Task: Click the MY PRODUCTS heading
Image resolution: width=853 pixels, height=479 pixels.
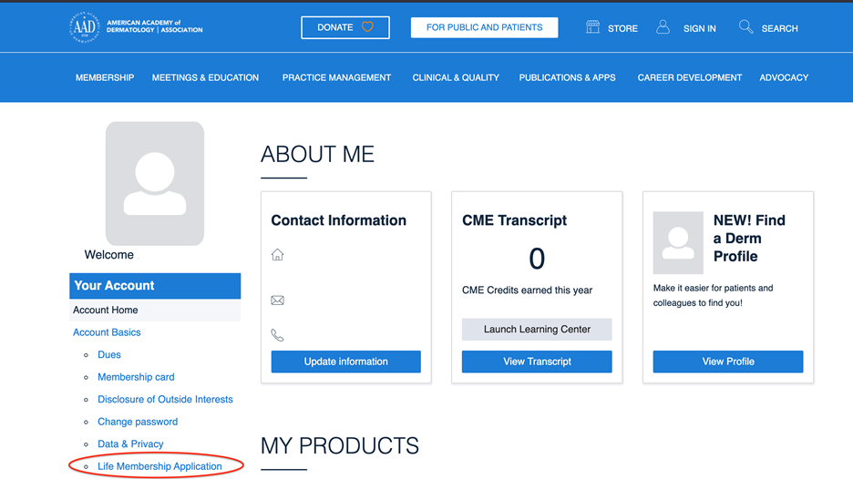Action: point(339,446)
